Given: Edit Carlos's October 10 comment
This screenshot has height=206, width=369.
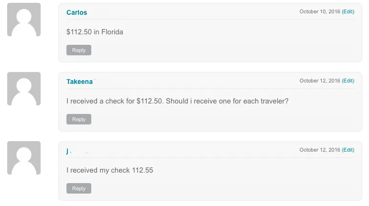Looking at the screenshot, I should (x=348, y=11).
